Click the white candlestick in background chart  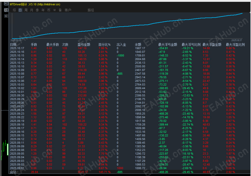[x=7, y=149]
